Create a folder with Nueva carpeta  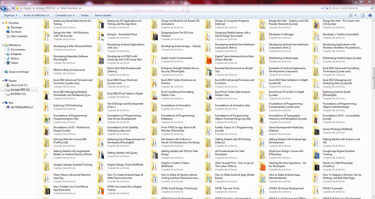click(x=103, y=15)
